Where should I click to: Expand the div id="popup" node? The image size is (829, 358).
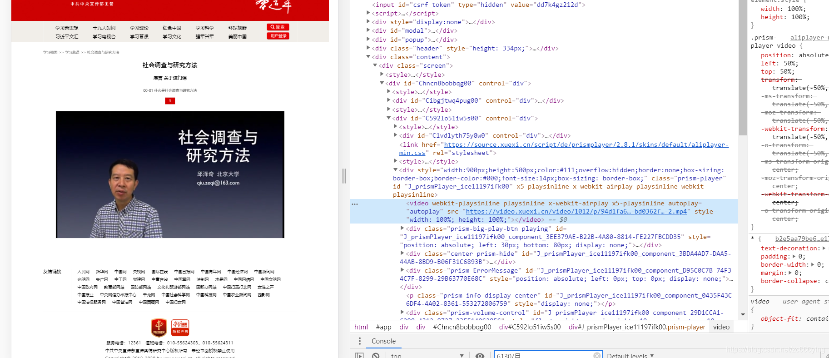tap(368, 40)
